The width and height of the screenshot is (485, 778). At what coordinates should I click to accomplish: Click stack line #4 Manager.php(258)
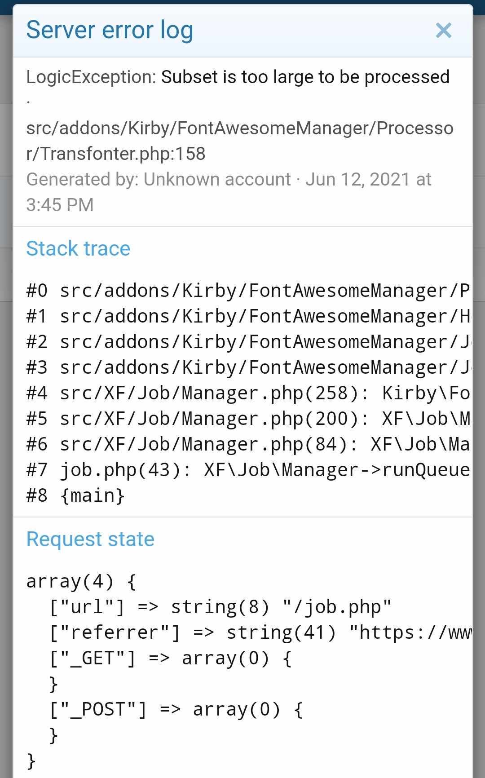tap(247, 393)
